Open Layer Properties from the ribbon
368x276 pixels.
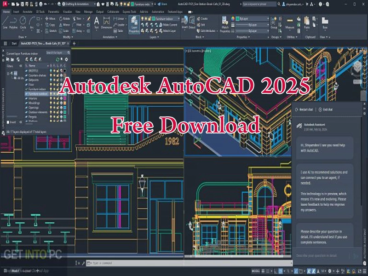point(134,25)
